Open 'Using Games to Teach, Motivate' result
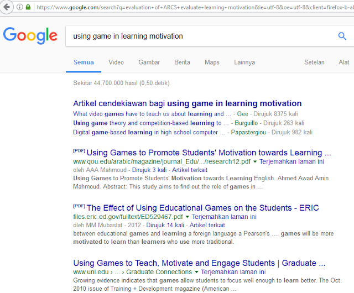The width and height of the screenshot is (354, 293). (199, 263)
